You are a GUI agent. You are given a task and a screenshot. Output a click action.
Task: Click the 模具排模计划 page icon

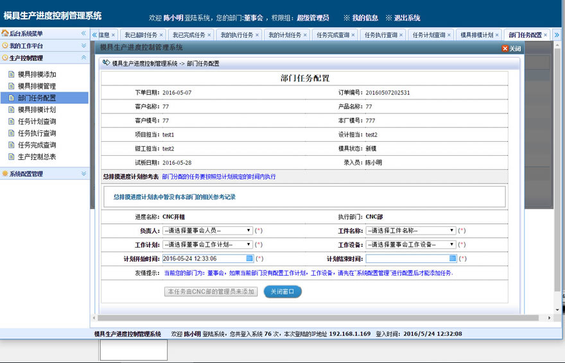[11, 110]
